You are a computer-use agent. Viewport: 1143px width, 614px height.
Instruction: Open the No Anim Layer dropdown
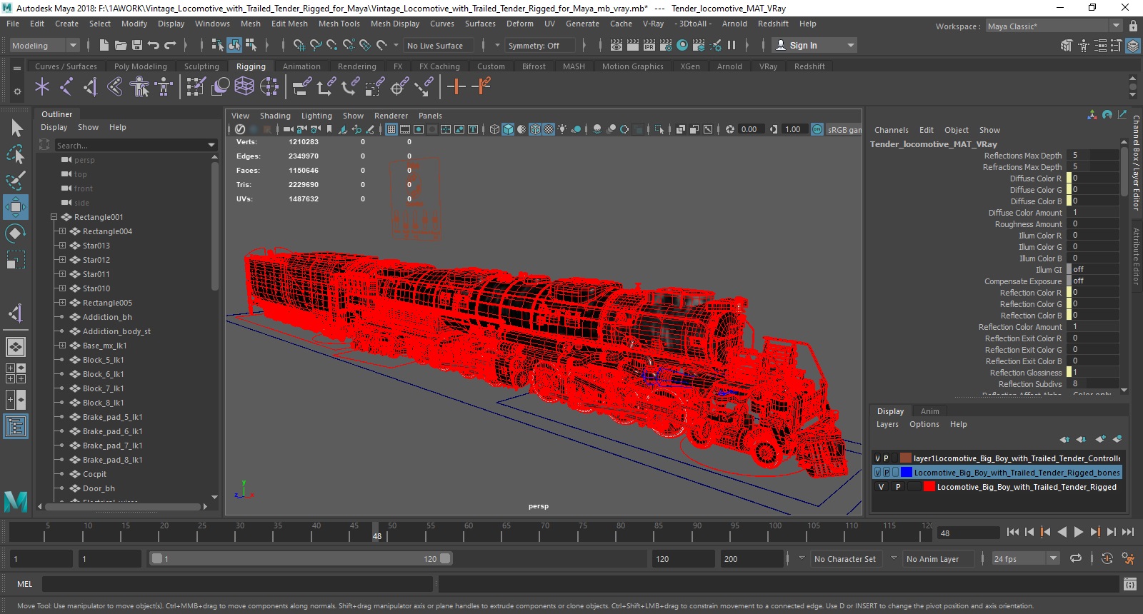(x=939, y=559)
